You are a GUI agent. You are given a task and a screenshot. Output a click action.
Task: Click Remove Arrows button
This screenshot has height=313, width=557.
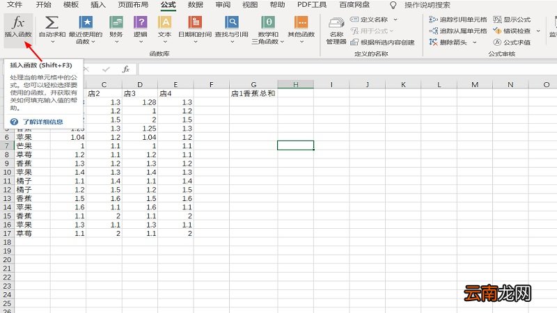tap(448, 42)
